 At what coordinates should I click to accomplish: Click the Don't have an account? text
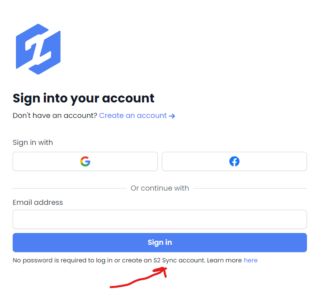pyautogui.click(x=55, y=115)
